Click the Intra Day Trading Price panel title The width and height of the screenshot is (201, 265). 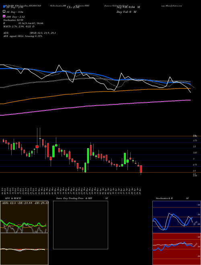pyautogui.click(x=82, y=198)
